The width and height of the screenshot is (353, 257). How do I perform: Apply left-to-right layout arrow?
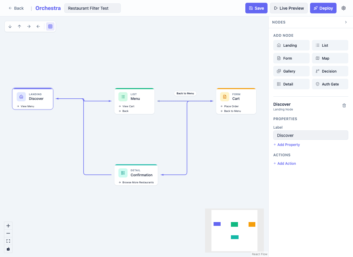(x=29, y=26)
